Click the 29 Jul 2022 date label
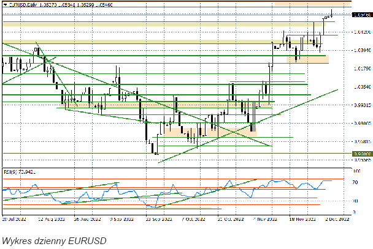 point(13,217)
